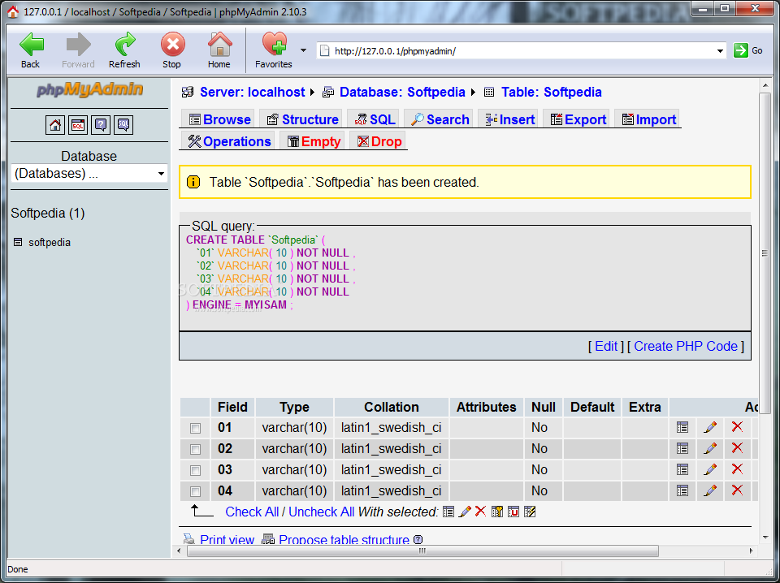Click the pencil edit icon for field 01
Screen dimensions: 780x583
click(710, 427)
